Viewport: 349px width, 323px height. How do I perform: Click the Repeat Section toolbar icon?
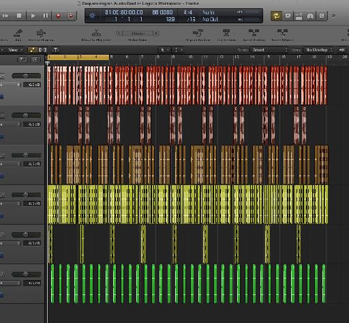198,33
